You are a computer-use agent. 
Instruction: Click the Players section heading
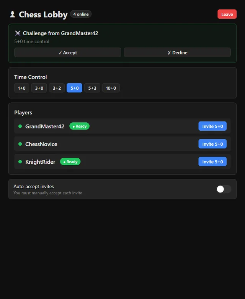pyautogui.click(x=23, y=112)
